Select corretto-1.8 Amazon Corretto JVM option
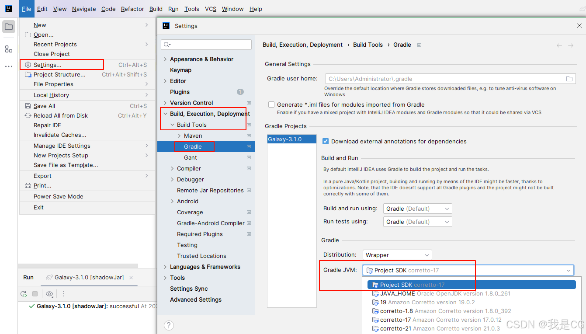The width and height of the screenshot is (586, 334). [x=472, y=311]
